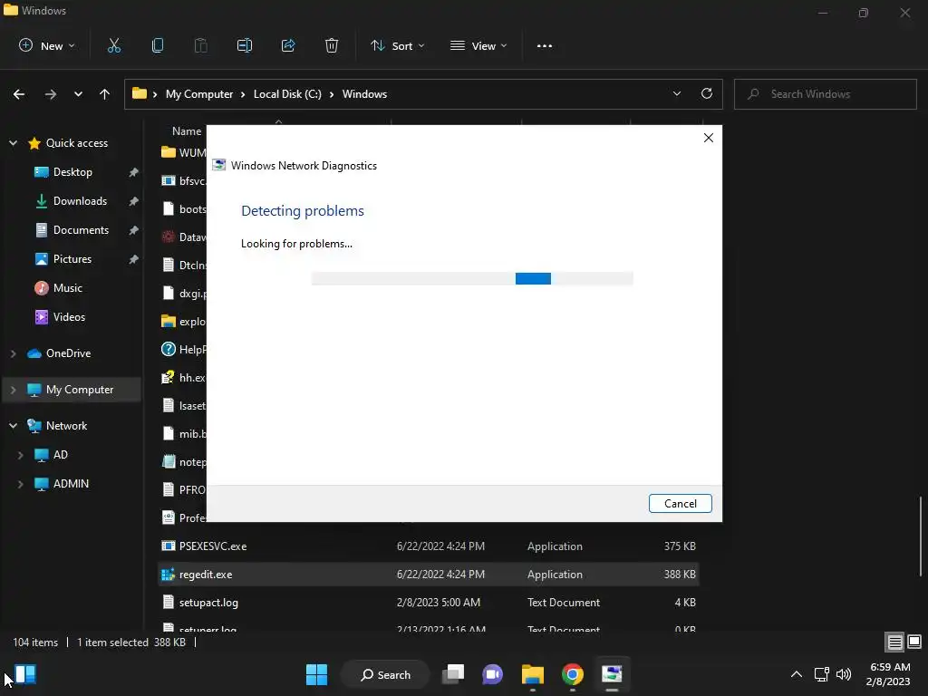Refresh the Windows folder view
The width and height of the screenshot is (928, 696).
[707, 93]
